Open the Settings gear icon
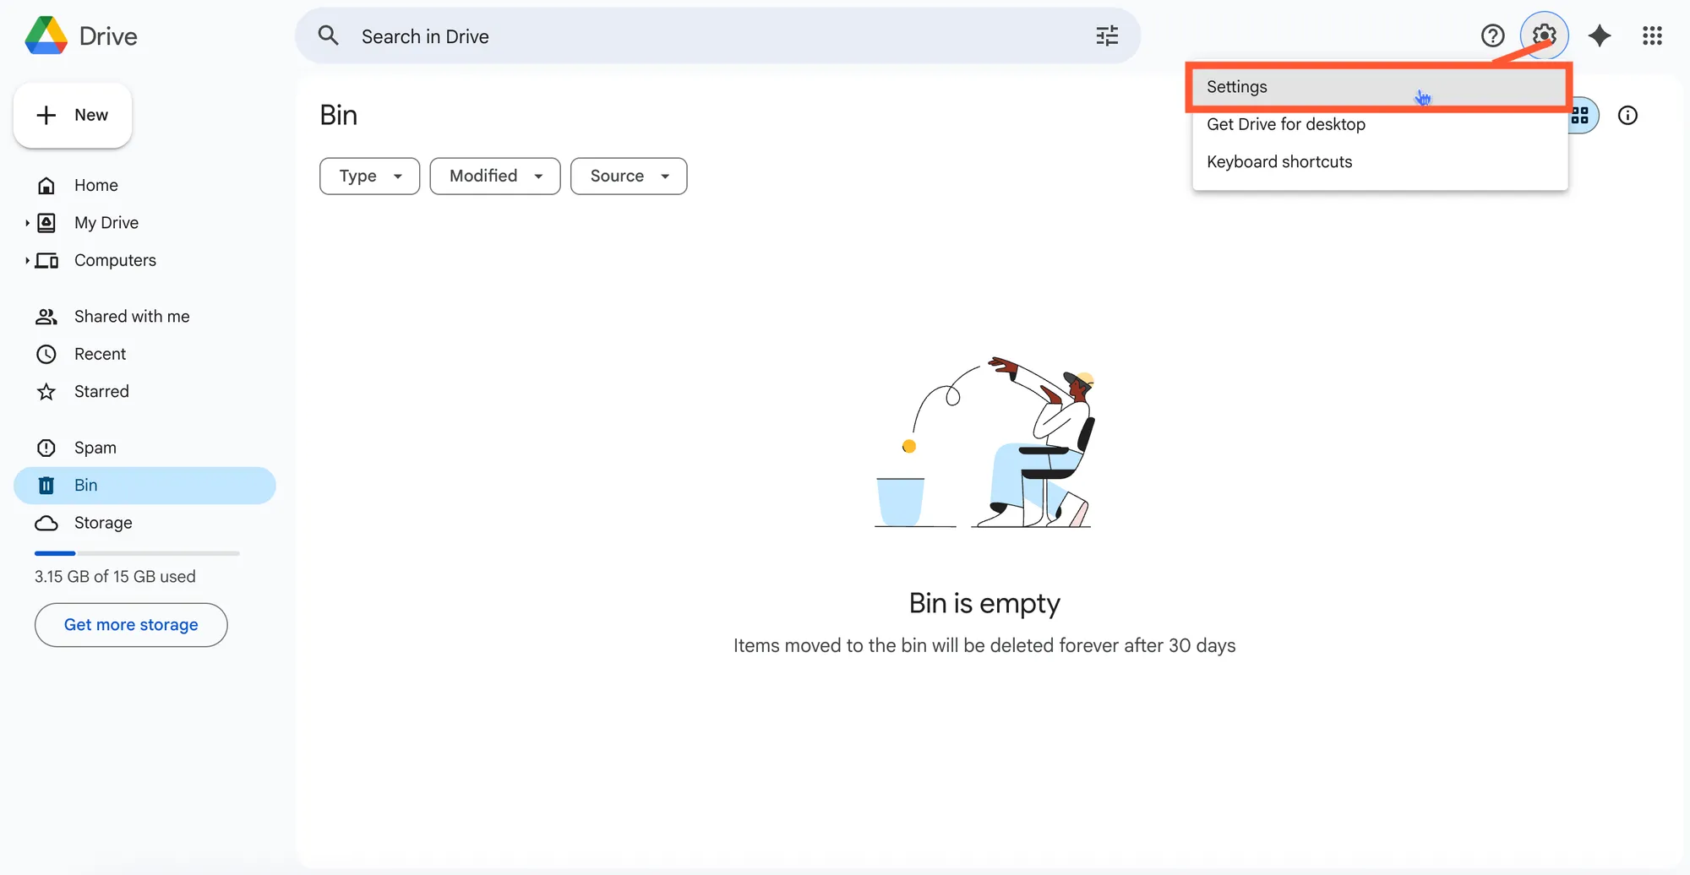 tap(1544, 35)
